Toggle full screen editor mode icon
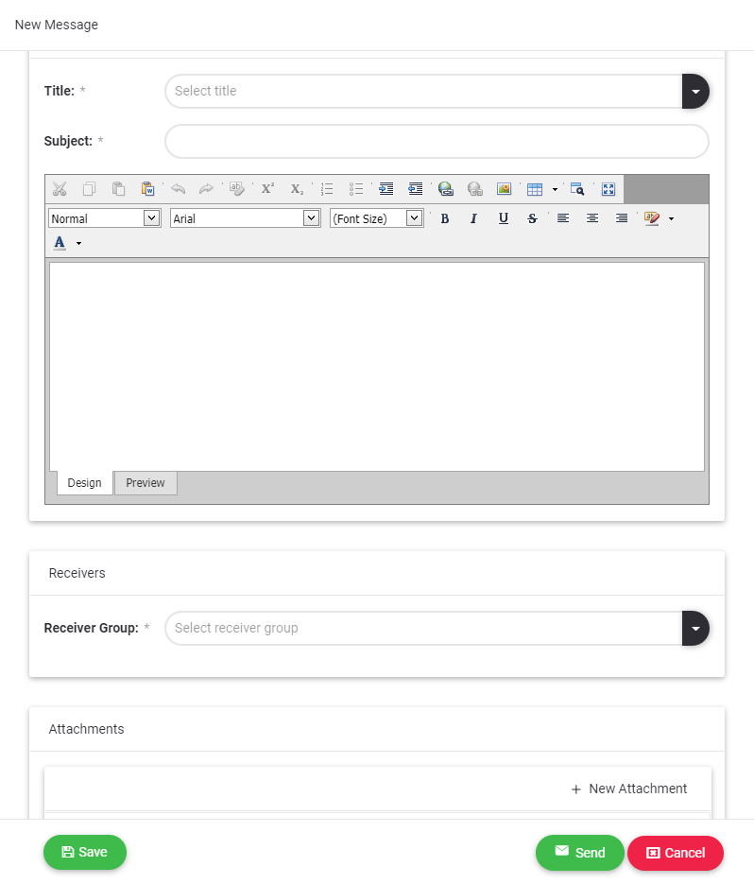 point(608,189)
